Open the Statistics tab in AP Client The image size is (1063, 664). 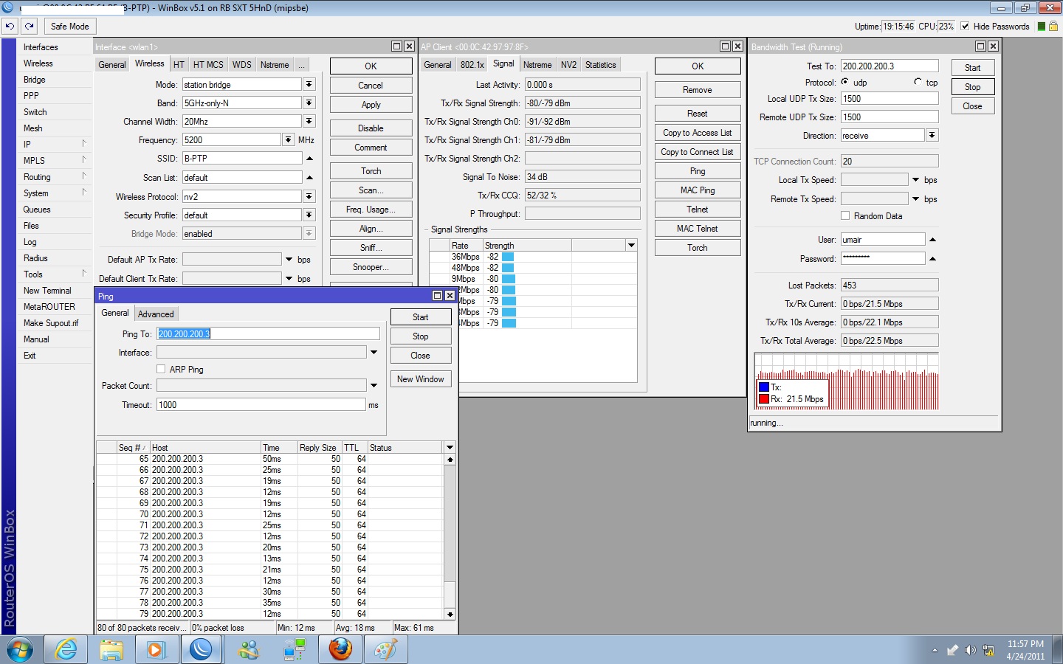pos(601,65)
